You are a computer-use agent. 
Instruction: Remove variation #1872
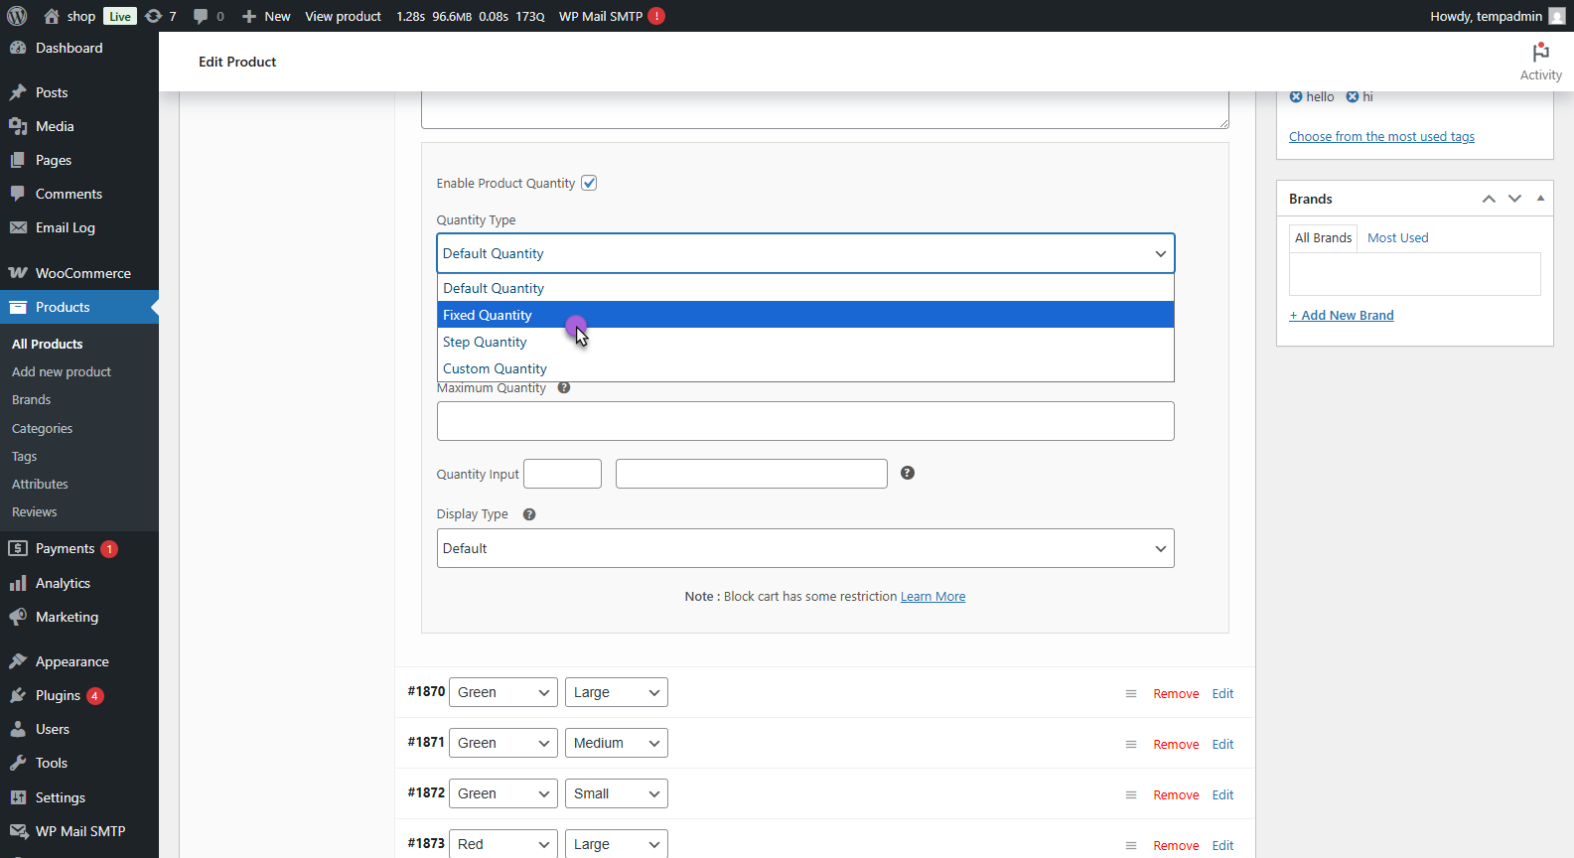click(1176, 795)
